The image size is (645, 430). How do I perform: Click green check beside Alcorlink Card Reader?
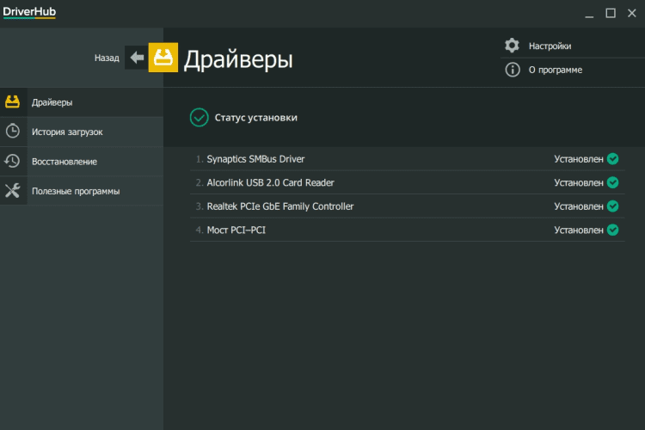coord(612,182)
